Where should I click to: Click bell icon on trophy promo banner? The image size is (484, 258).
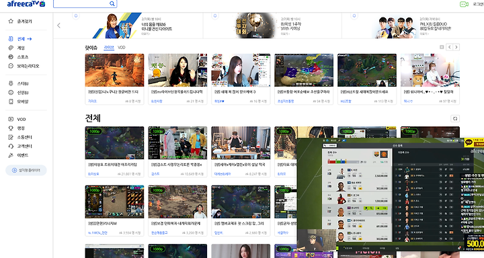(x=215, y=15)
